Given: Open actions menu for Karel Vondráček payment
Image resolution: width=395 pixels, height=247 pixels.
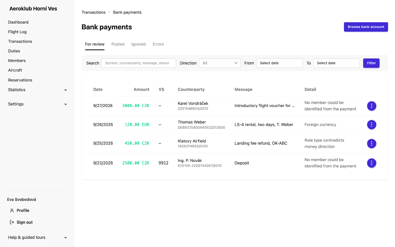Looking at the screenshot, I should tap(372, 106).
